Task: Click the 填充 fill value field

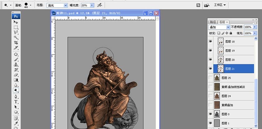Action: [x=249, y=33]
